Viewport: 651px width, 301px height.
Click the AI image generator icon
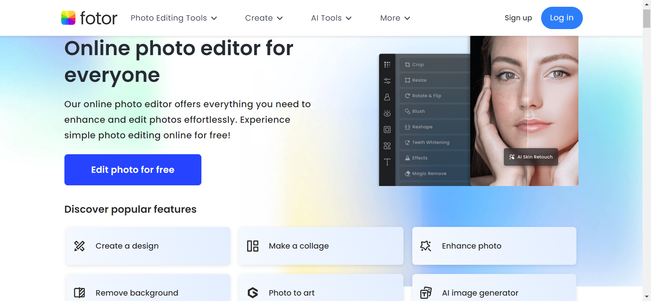coord(426,293)
